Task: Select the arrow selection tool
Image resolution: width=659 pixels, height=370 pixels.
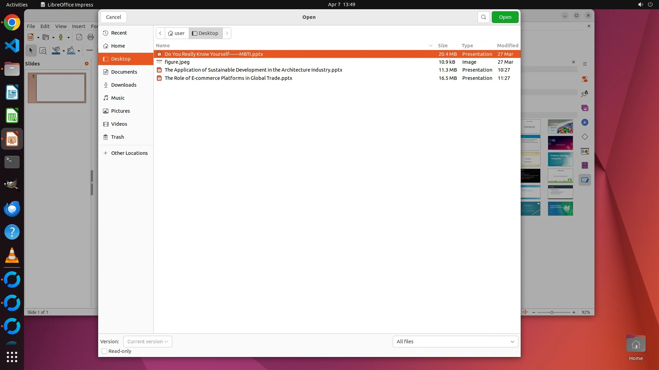Action: tap(31, 51)
